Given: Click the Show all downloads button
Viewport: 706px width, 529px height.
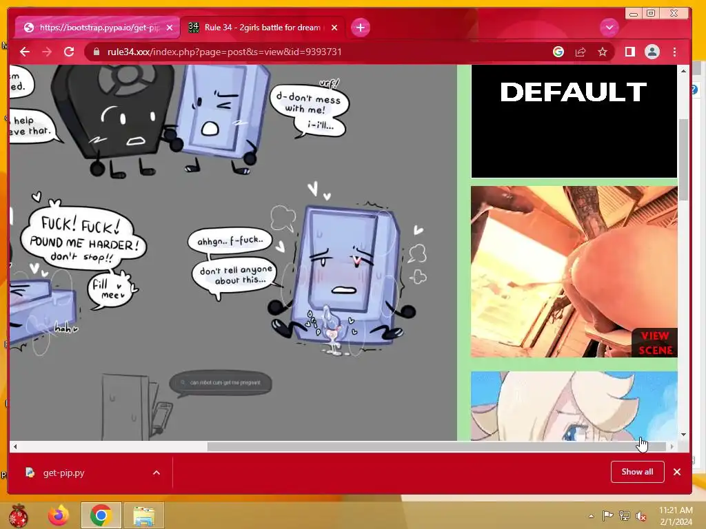Looking at the screenshot, I should pyautogui.click(x=637, y=472).
